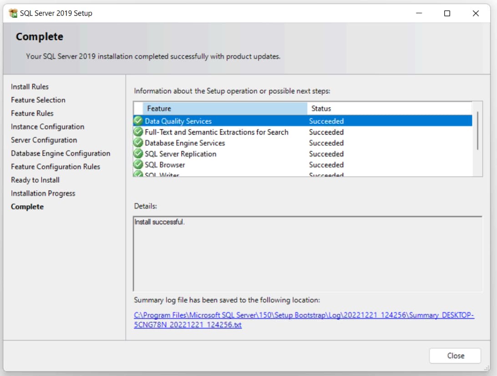Click the Complete step in the sidebar

pos(27,207)
